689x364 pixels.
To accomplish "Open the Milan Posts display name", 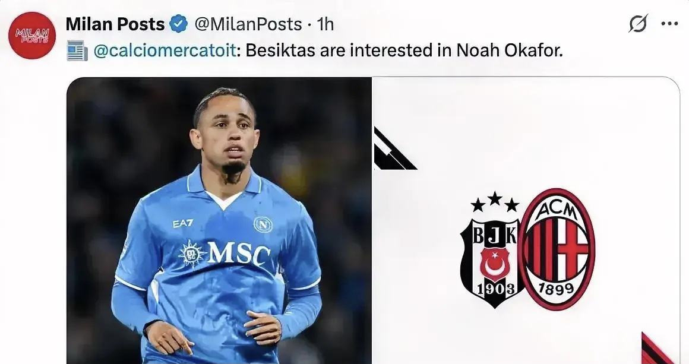I will [115, 24].
